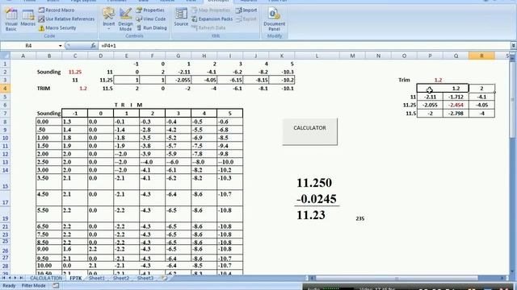
Task: Toggle Use Relative References
Action: 66,19
